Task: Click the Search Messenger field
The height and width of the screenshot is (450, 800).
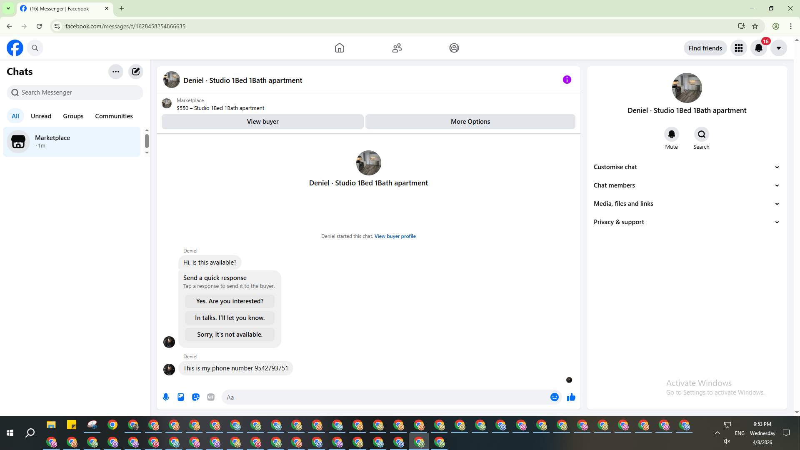Action: coord(75,92)
